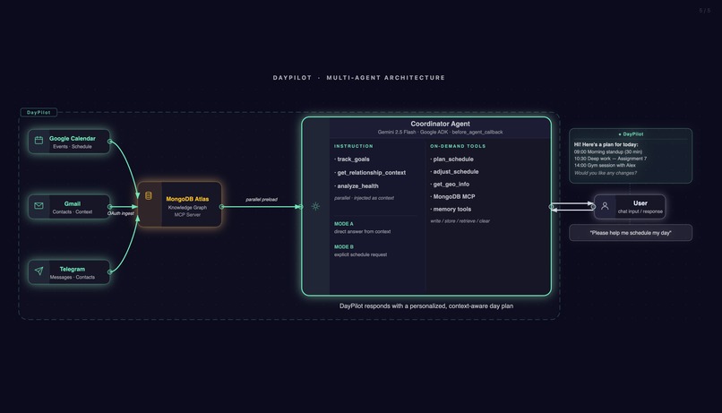Click the 'memory tools' item
The height and width of the screenshot is (413, 722).
point(451,209)
